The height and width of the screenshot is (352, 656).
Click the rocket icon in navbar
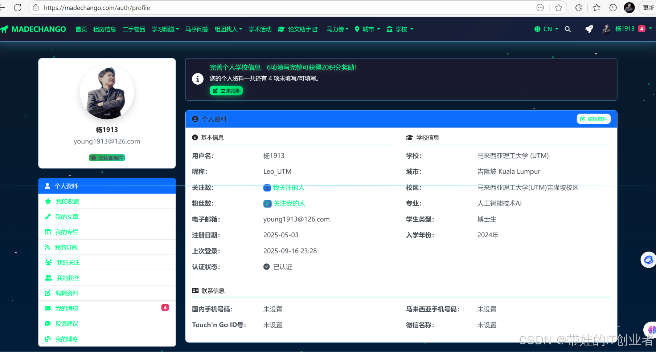point(589,29)
